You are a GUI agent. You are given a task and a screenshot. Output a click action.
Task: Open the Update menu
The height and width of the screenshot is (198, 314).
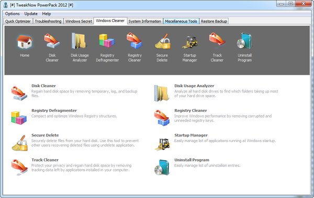click(31, 14)
